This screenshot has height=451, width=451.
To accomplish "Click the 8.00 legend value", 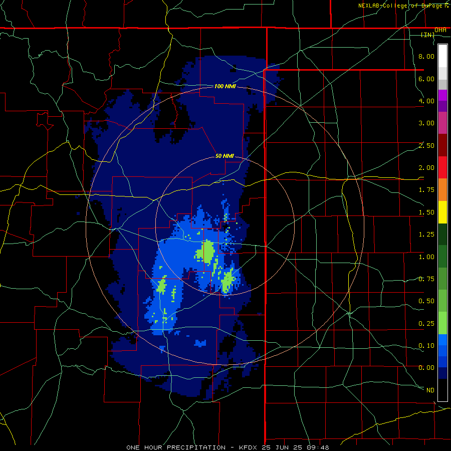I will 426,56.
